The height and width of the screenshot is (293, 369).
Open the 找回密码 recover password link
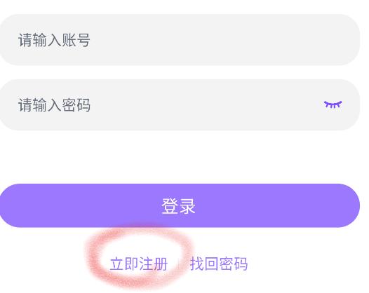pyautogui.click(x=219, y=264)
